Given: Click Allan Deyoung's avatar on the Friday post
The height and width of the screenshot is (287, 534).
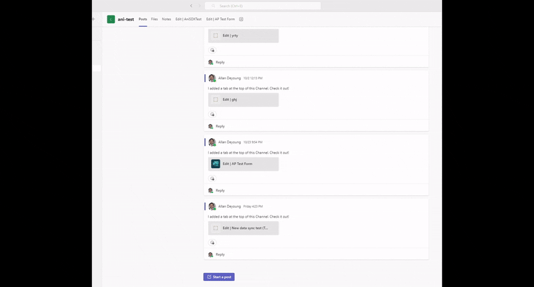Looking at the screenshot, I should click(x=212, y=206).
